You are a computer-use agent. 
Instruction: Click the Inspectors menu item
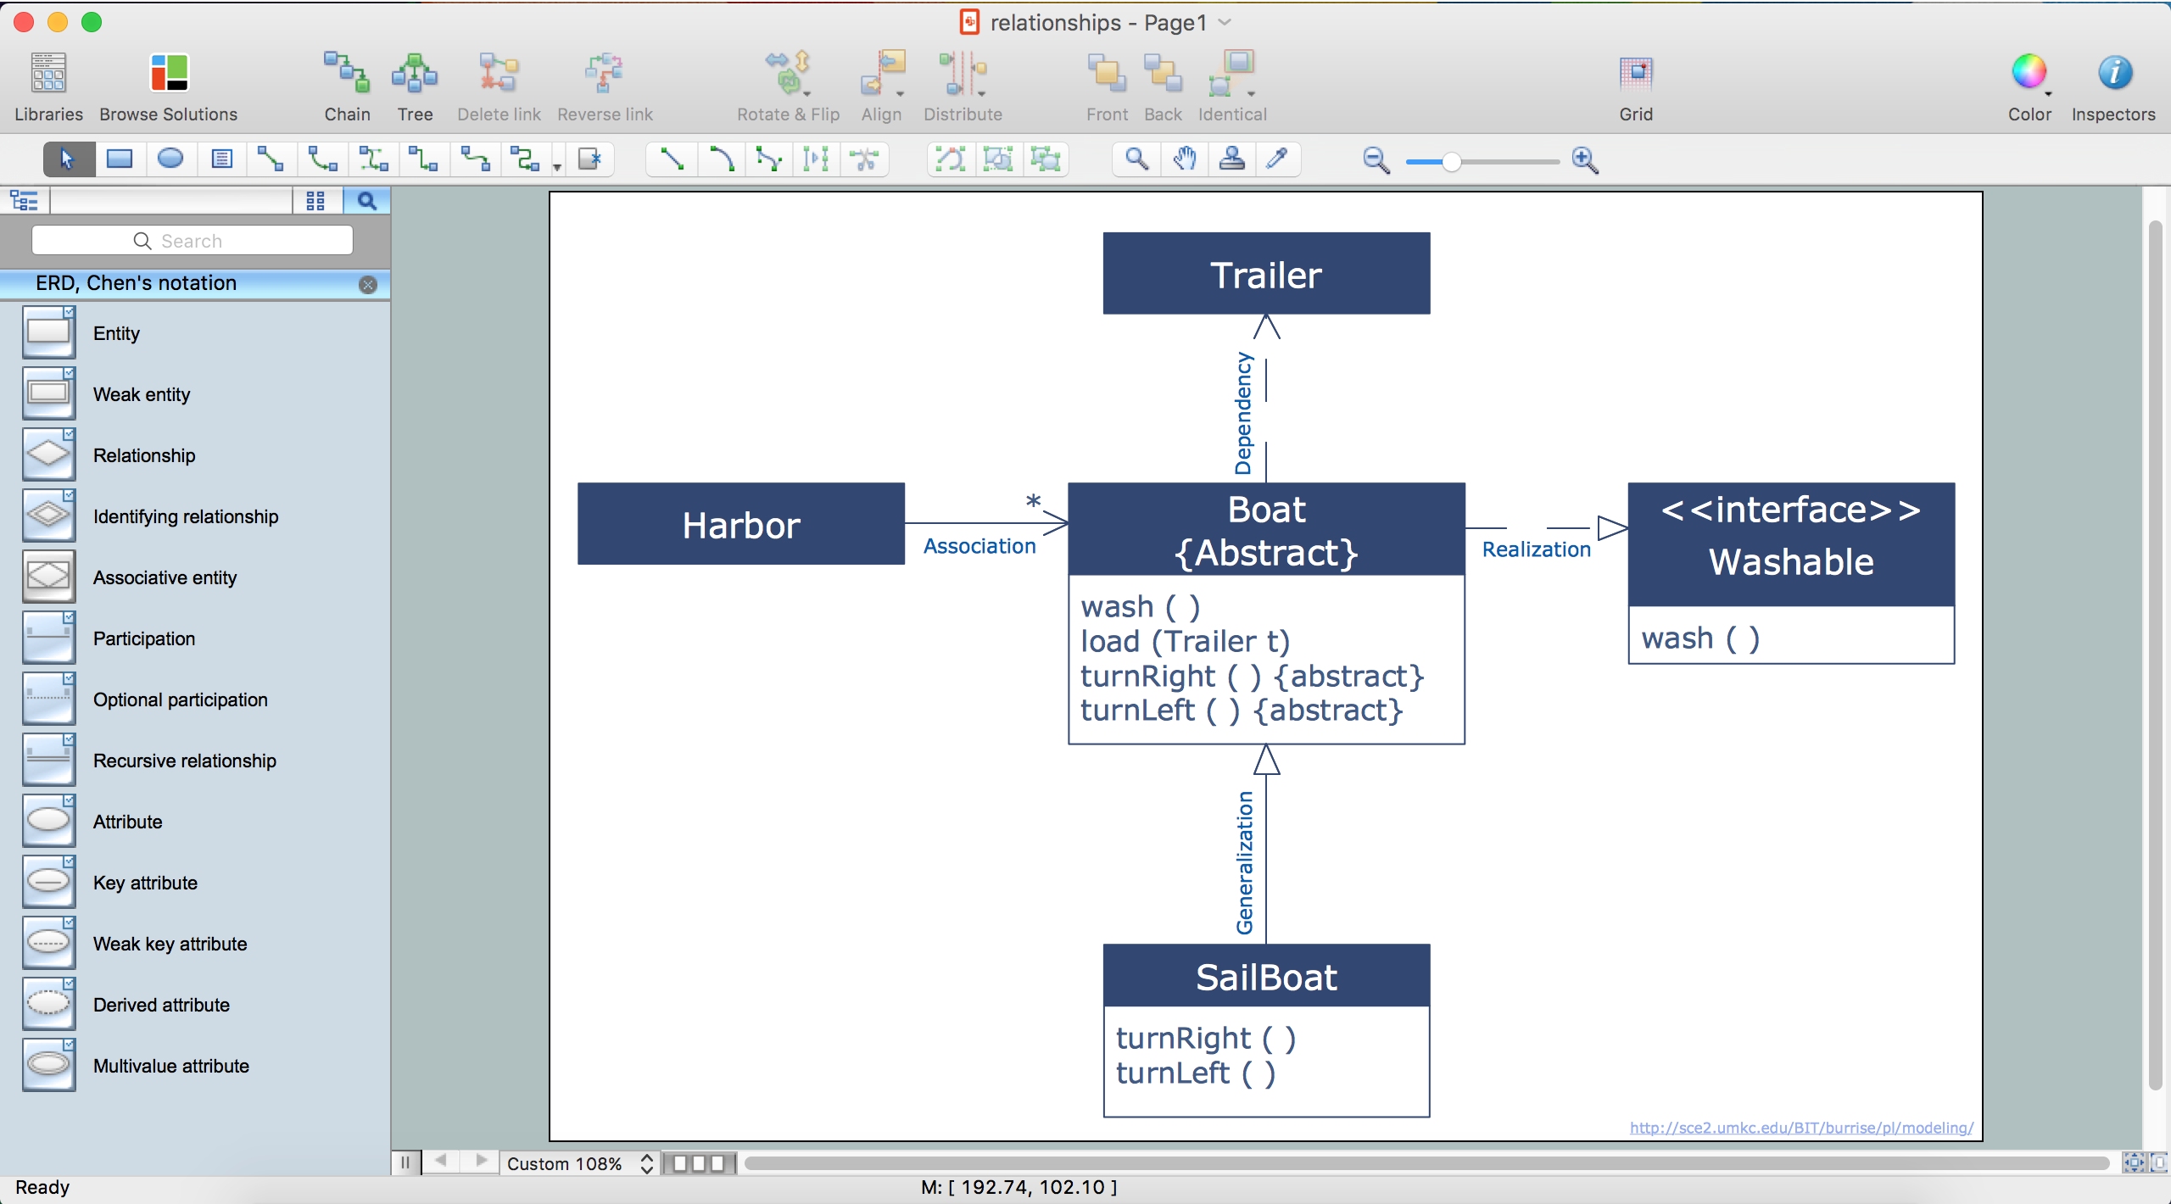click(x=2112, y=83)
